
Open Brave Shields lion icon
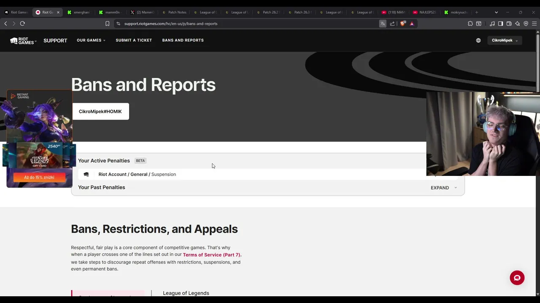pyautogui.click(x=402, y=24)
